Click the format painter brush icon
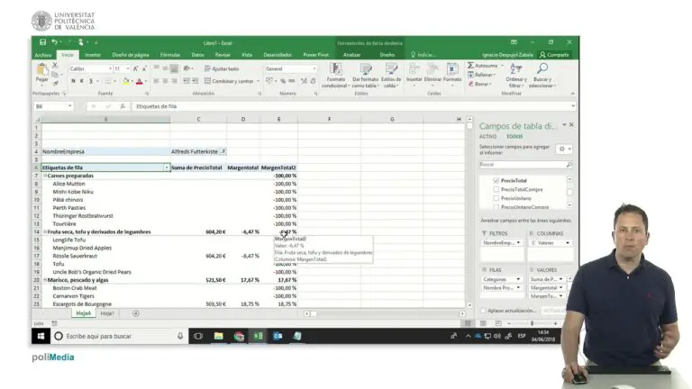The image size is (692, 389). click(x=55, y=83)
